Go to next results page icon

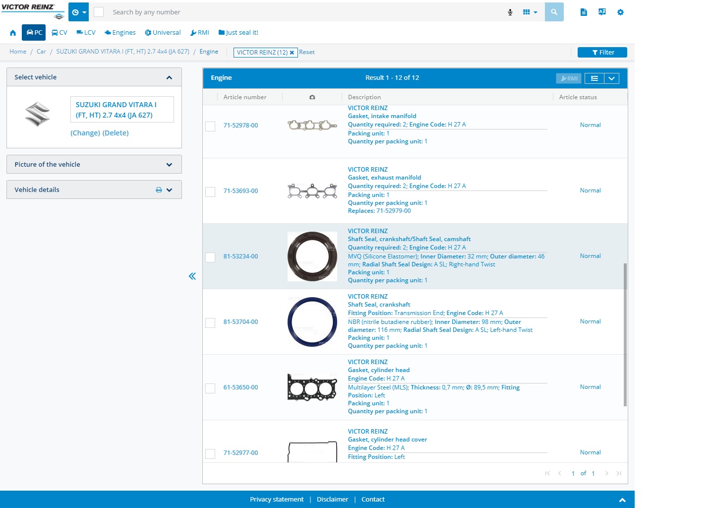click(606, 473)
